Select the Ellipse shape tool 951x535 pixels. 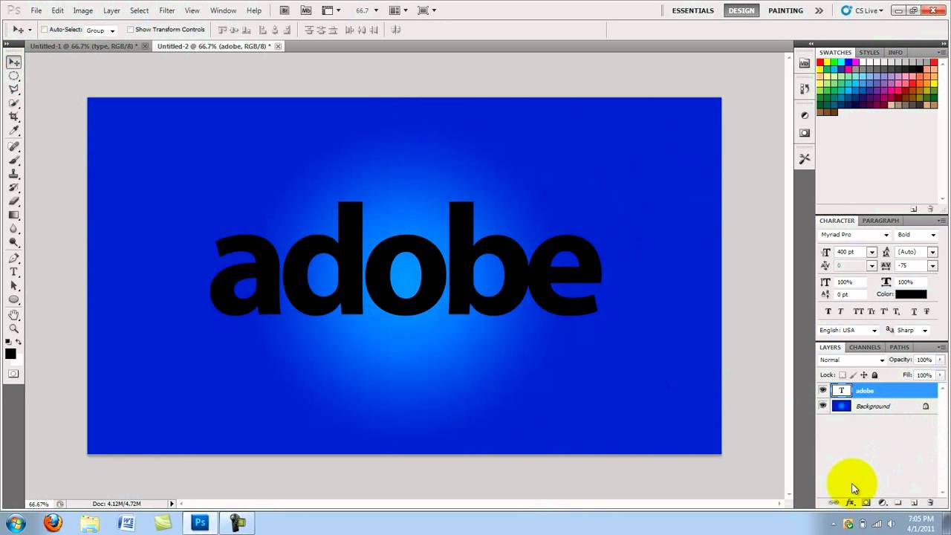click(x=14, y=299)
